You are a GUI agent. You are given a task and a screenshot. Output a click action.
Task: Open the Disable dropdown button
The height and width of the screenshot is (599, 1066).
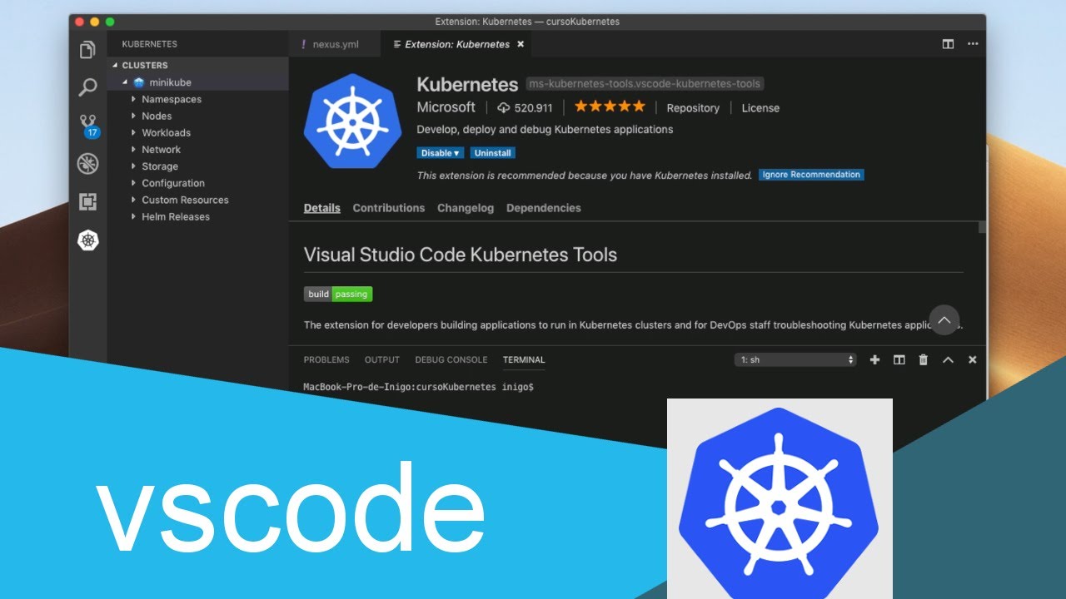pos(441,153)
